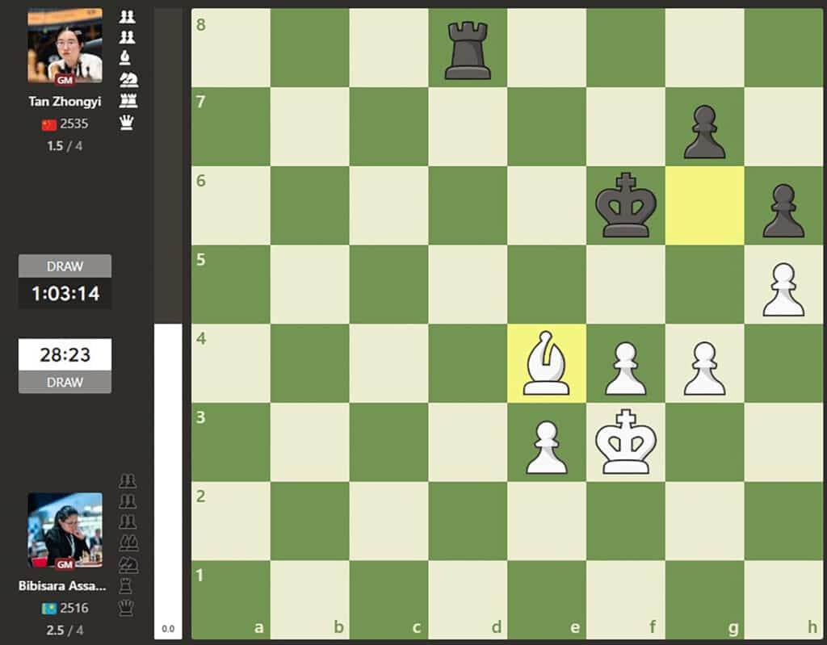Click the 1:03:14 clock display
The image size is (827, 645).
pos(65,294)
